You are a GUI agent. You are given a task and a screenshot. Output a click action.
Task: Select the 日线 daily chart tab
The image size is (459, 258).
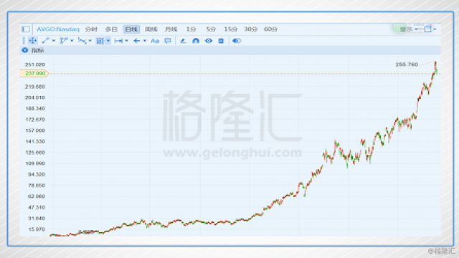tap(131, 29)
